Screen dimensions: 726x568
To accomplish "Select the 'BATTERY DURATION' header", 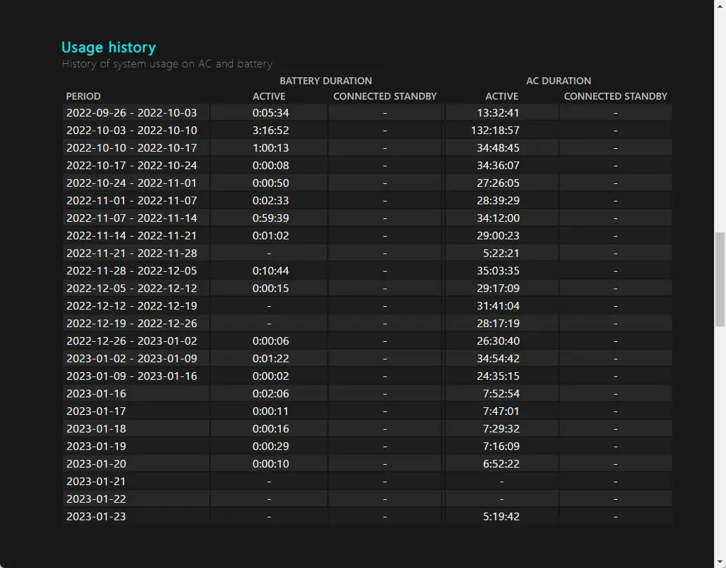I will [x=326, y=81].
